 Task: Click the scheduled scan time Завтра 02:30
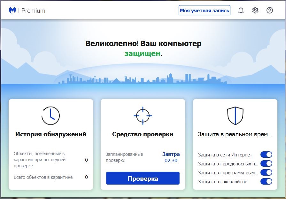click(x=171, y=157)
